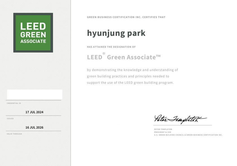
Task: Click the TM symbol after Green Associate
Action: point(158,56)
